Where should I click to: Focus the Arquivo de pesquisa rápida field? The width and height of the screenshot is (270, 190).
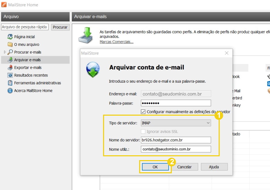(x=25, y=27)
